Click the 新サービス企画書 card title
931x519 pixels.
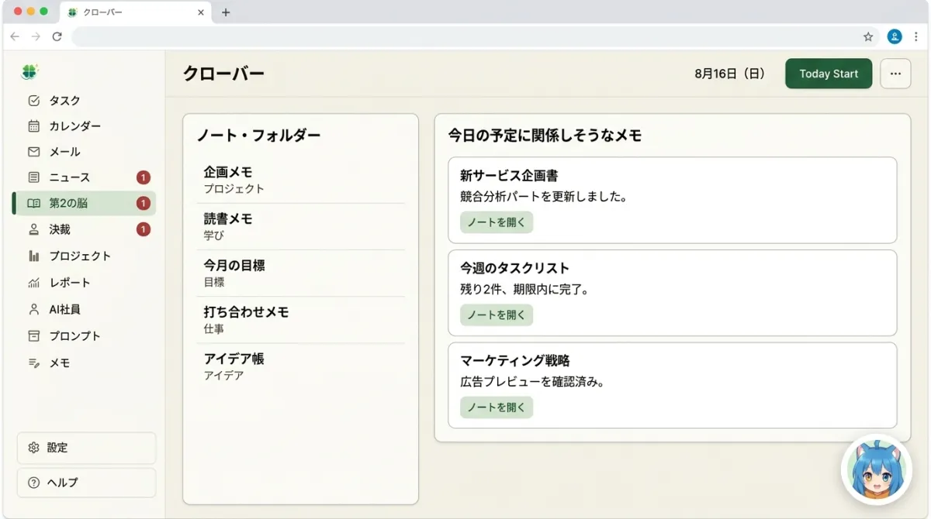[509, 176]
